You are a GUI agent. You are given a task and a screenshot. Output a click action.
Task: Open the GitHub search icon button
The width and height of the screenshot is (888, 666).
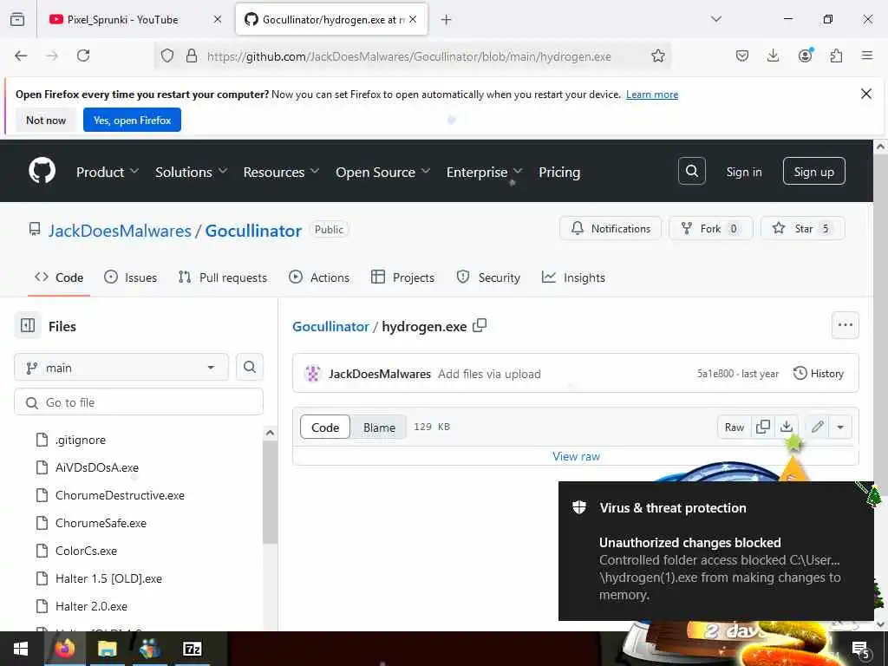(691, 171)
